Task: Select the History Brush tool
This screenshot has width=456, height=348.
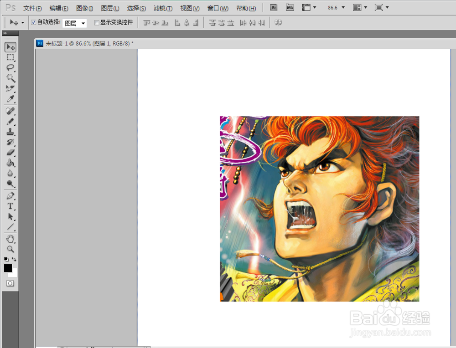Action: [x=10, y=142]
